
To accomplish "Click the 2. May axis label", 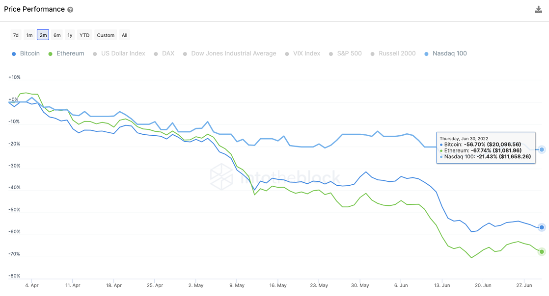I will (x=196, y=285).
